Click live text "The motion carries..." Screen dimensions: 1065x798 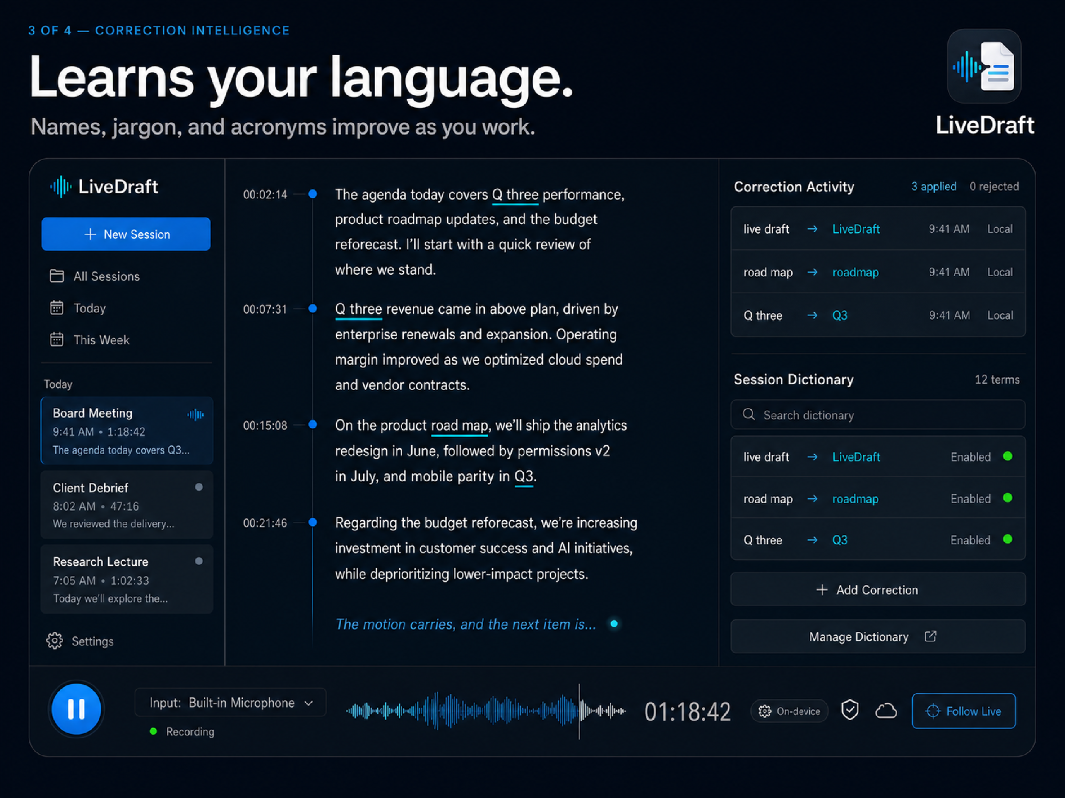[x=466, y=624]
